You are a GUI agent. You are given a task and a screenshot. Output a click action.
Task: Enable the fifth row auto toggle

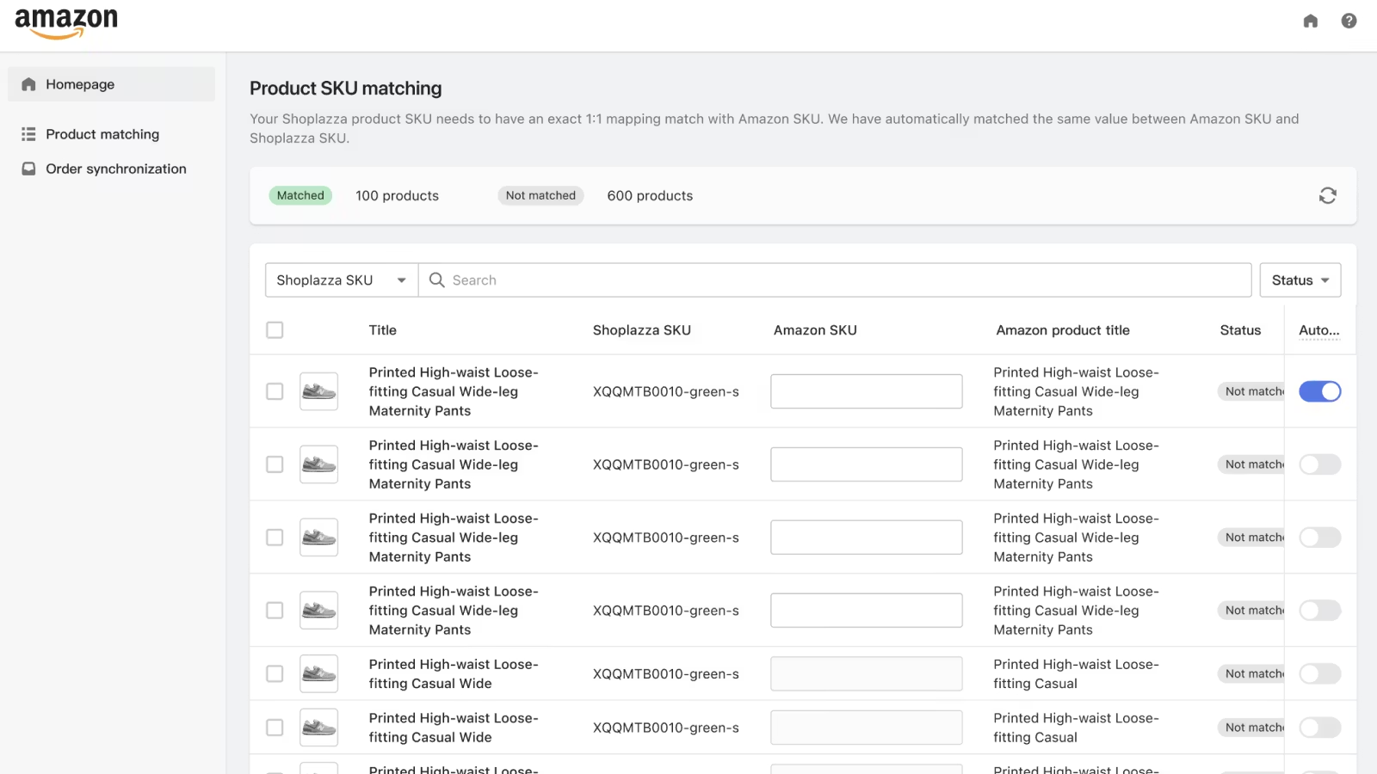1319,674
